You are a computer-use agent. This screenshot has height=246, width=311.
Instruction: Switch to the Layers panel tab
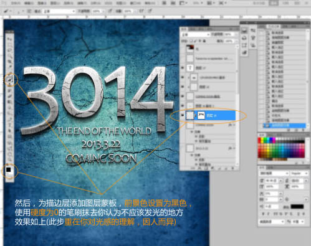point(184,29)
